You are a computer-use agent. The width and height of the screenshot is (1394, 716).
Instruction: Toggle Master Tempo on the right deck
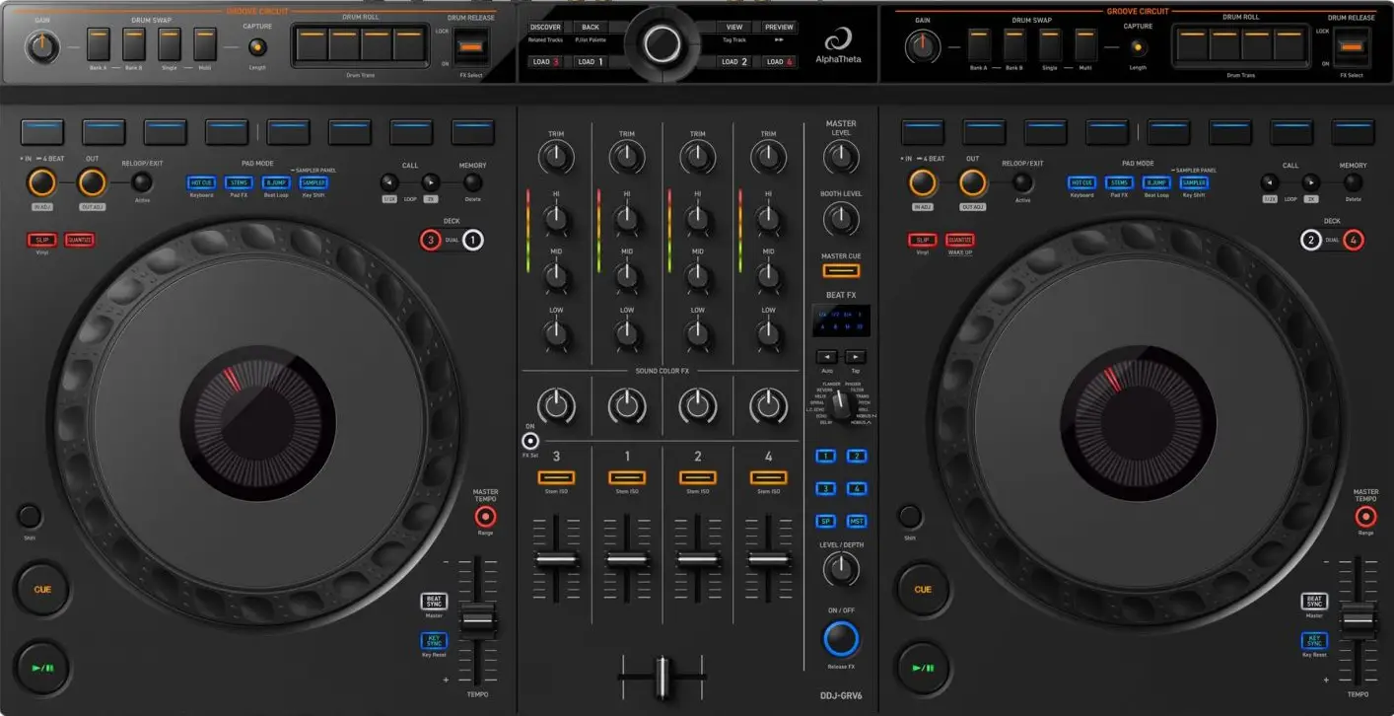(x=1365, y=516)
